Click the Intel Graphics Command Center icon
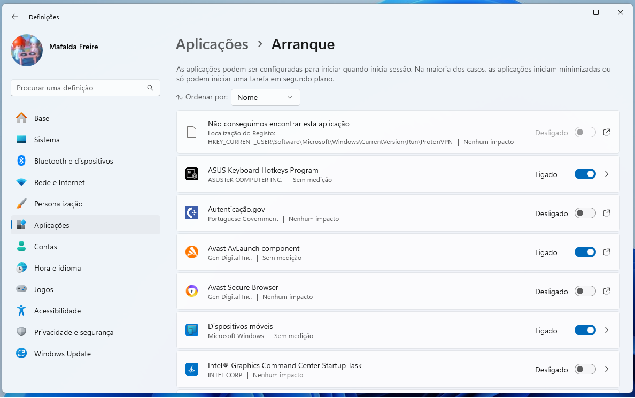 tap(192, 369)
